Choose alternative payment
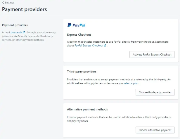 (x=155, y=130)
